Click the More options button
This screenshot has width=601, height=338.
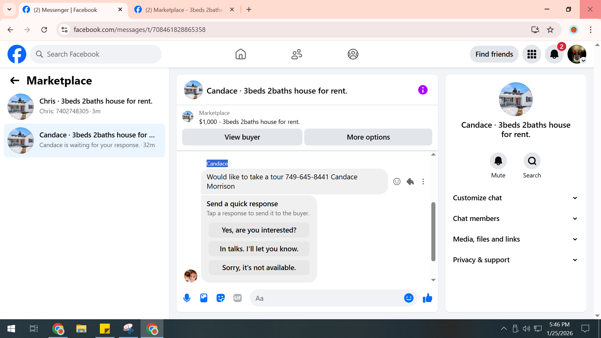(368, 137)
